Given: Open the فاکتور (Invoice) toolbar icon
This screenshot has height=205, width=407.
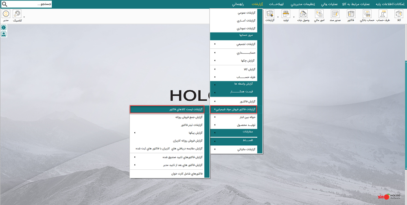Looking at the screenshot, I should coord(351,15).
